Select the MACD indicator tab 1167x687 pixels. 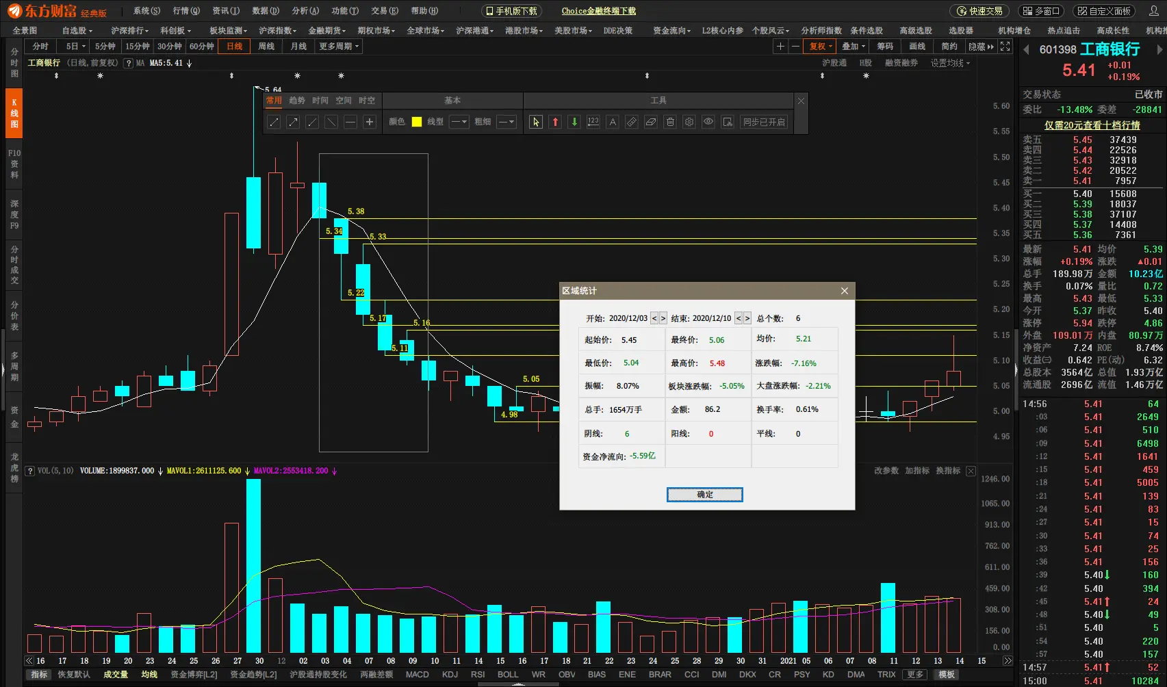pos(417,675)
